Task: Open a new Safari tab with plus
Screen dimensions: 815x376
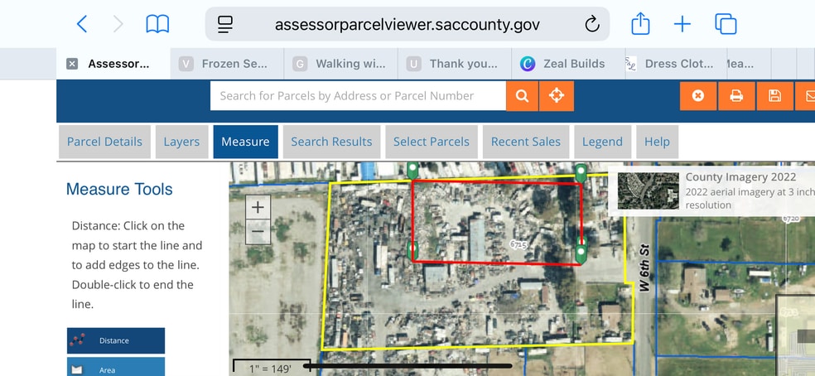Action: point(682,25)
